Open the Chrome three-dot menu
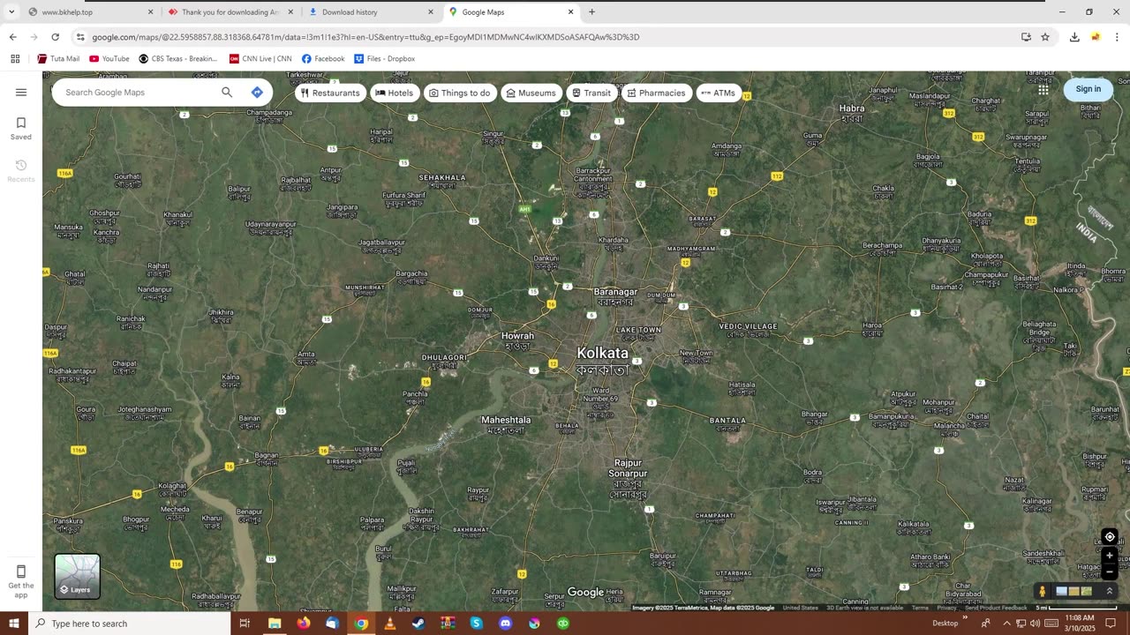Screen dimensions: 1130x635 [x=1117, y=37]
